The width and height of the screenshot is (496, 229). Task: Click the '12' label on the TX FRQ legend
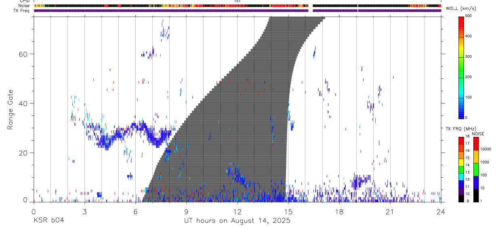(467, 179)
